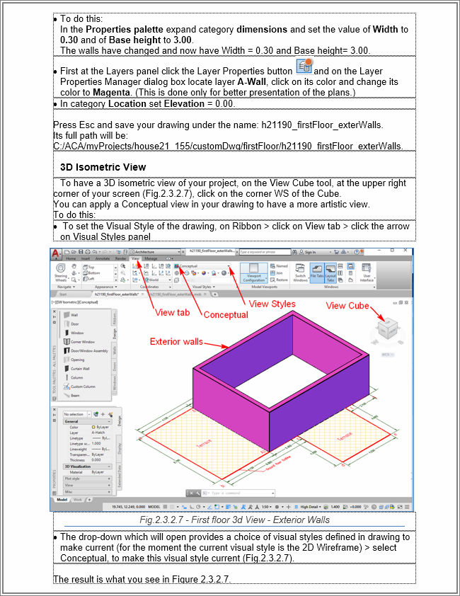This screenshot has width=460, height=596.
Task: Click the Layer A-Hatch value in Properties
Action: pyautogui.click(x=98, y=432)
